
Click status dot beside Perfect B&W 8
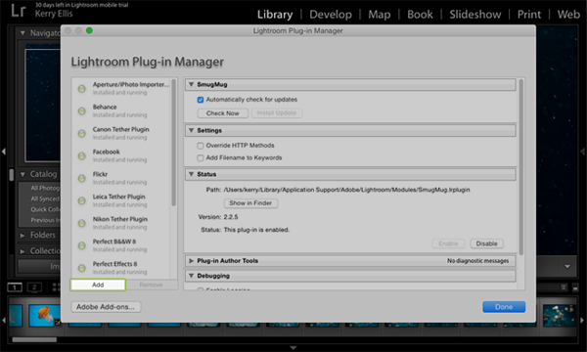[81, 245]
